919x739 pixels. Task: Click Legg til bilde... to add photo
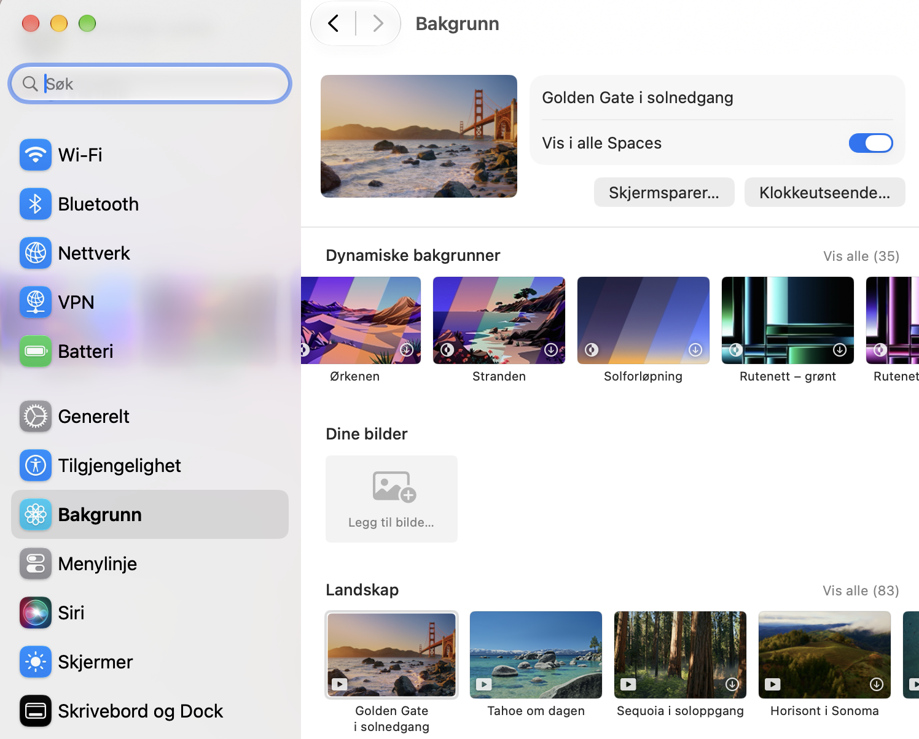391,499
